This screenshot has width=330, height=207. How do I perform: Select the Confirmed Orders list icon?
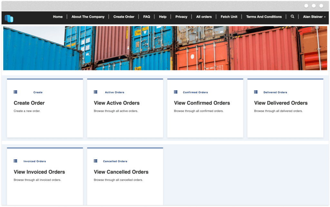[x=176, y=92]
